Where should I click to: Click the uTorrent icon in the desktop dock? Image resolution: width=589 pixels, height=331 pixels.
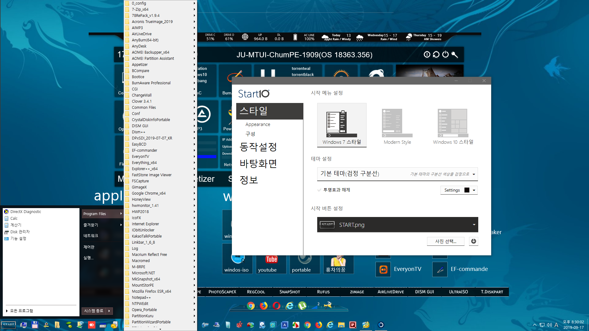[302, 306]
